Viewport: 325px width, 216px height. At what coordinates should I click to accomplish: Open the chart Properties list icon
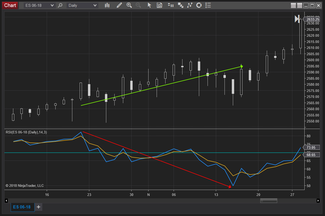[x=208, y=5]
